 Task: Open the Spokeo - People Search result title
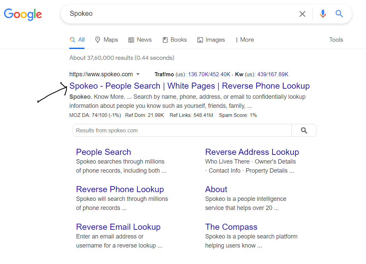(189, 86)
